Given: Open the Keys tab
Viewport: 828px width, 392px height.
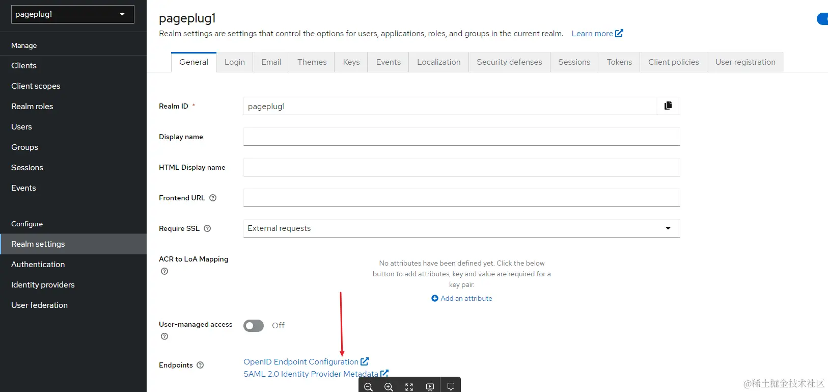Looking at the screenshot, I should click(x=351, y=62).
